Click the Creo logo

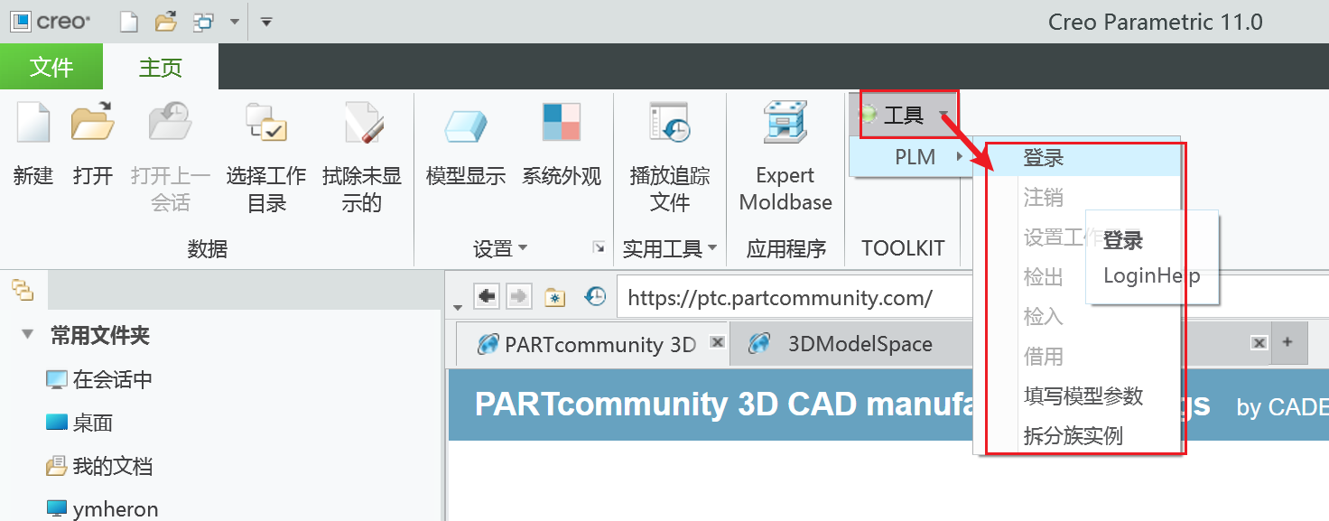[x=51, y=22]
